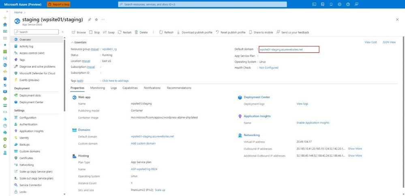Open the help question mark icon

tap(348, 4)
